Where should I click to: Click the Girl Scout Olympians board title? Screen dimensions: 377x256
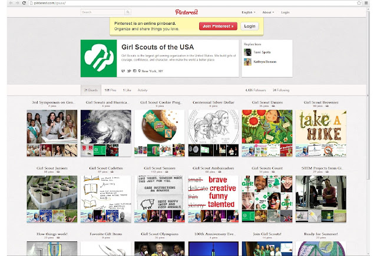(x=160, y=234)
